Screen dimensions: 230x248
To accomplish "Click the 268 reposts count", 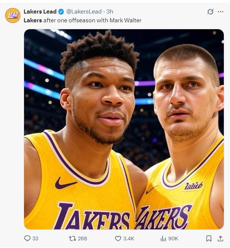I will coord(82,239).
